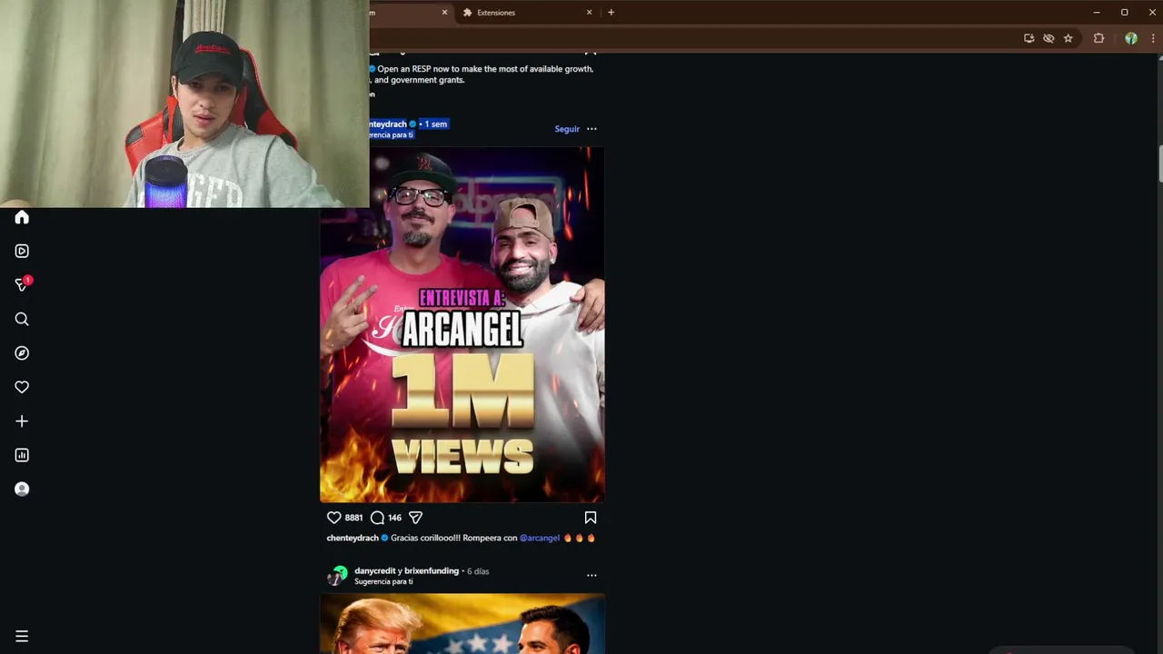Image resolution: width=1163 pixels, height=654 pixels.
Task: Open a new browser tab
Action: click(611, 13)
